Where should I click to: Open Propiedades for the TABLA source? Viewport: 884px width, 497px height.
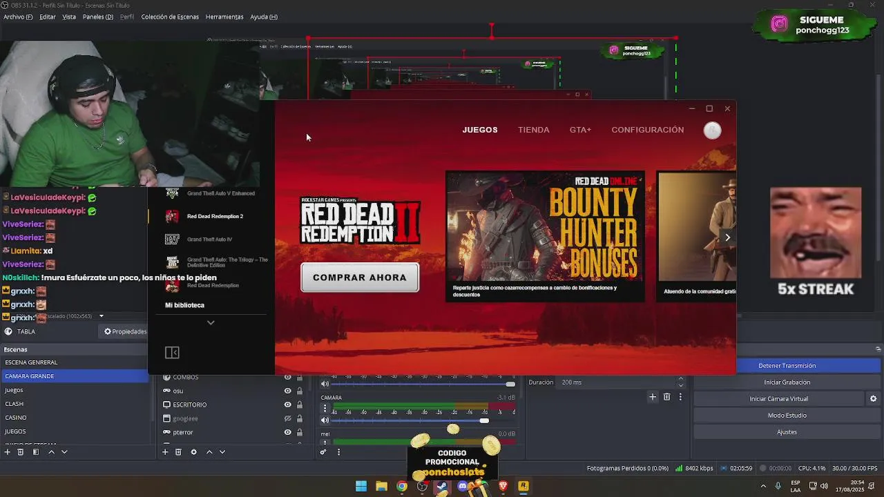pos(125,331)
